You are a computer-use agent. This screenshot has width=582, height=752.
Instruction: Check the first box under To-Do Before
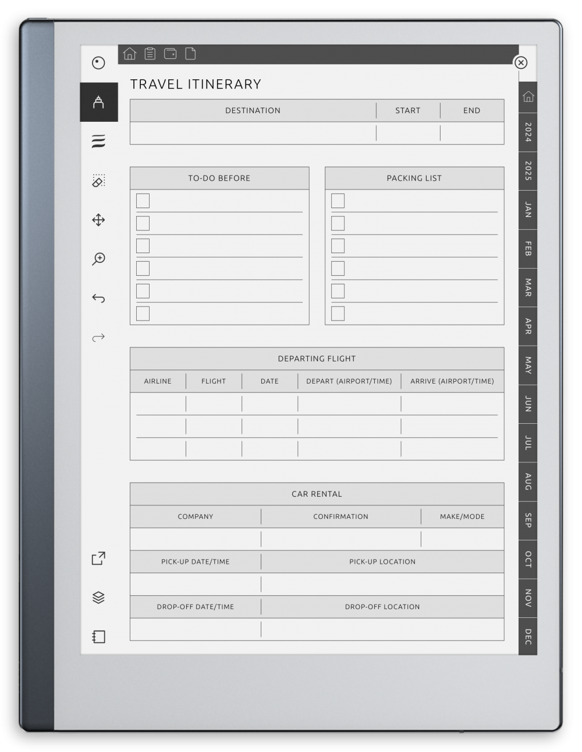coord(141,200)
